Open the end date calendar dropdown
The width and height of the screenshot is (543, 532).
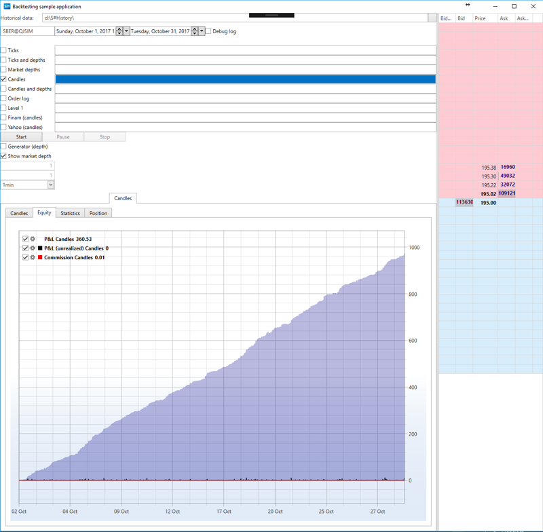point(202,31)
